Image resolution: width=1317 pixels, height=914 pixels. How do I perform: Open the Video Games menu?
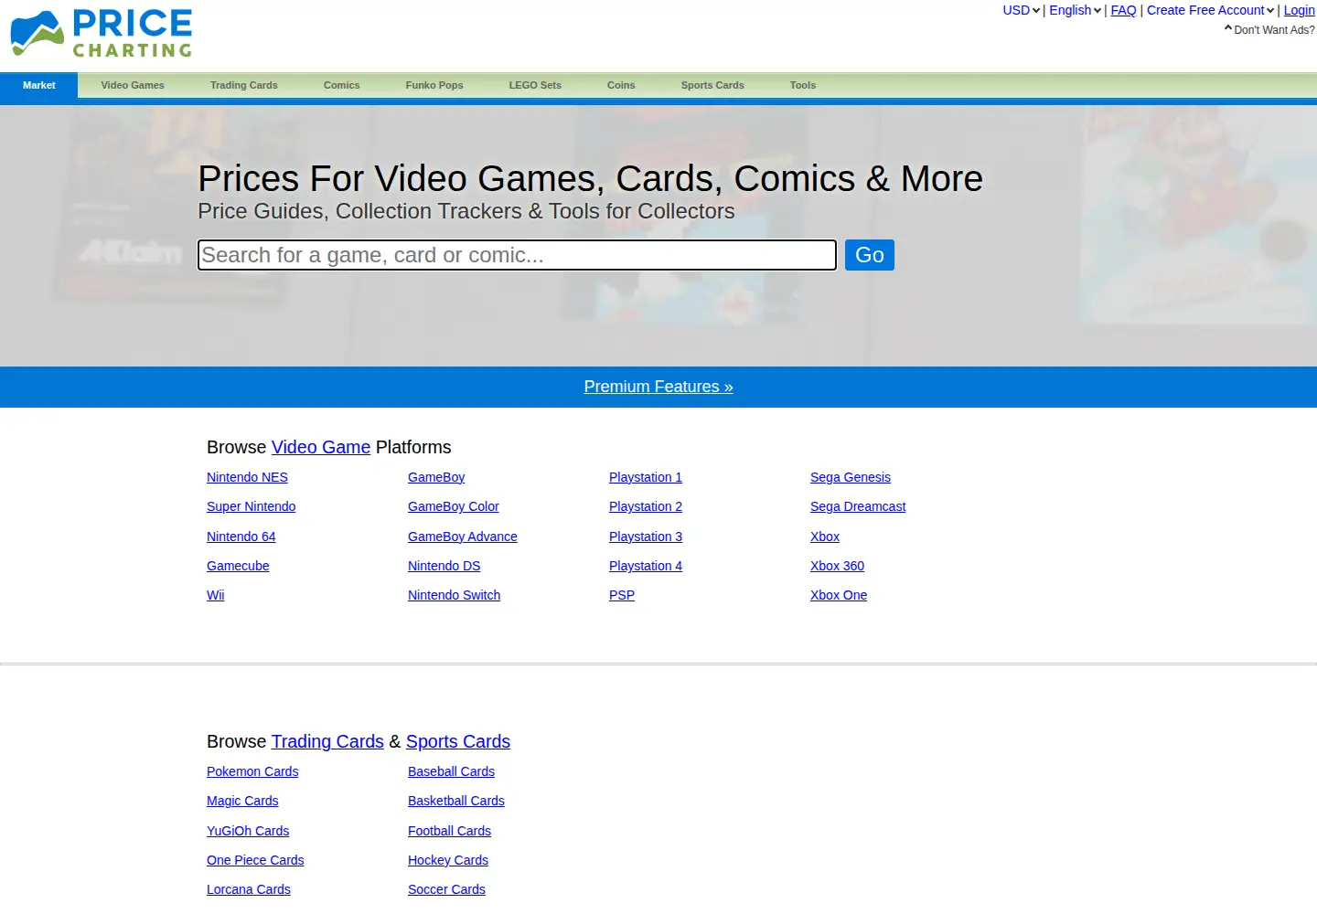coord(133,85)
